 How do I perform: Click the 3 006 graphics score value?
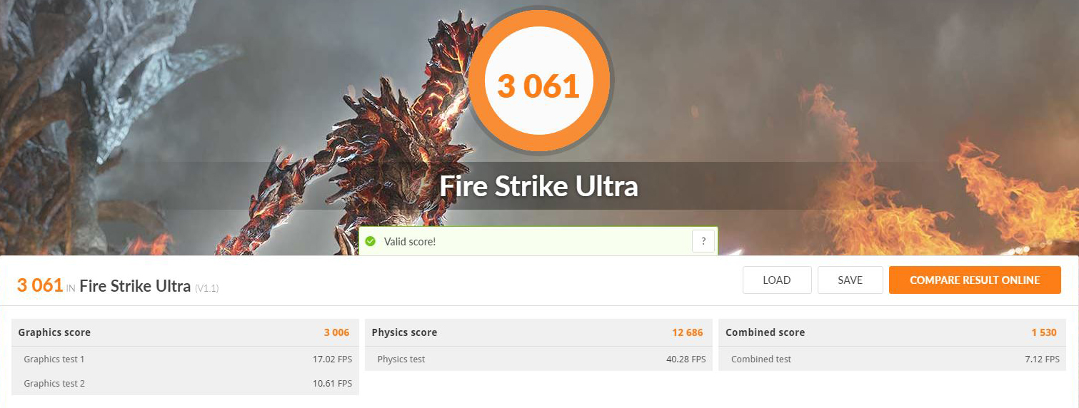click(x=336, y=332)
